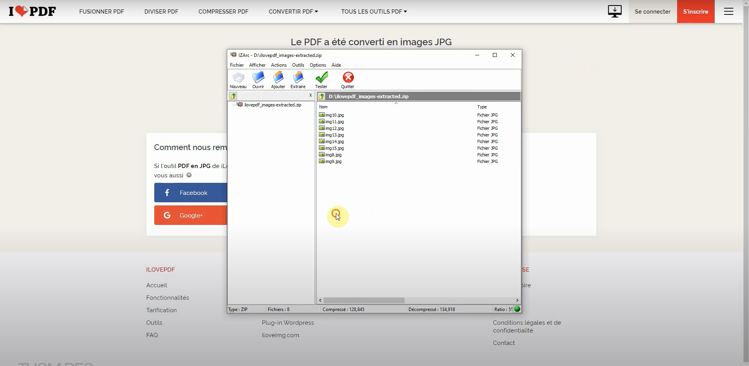749x366 pixels.
Task: Expand the TOUS LES OUTILS PDF dropdown
Action: (374, 12)
